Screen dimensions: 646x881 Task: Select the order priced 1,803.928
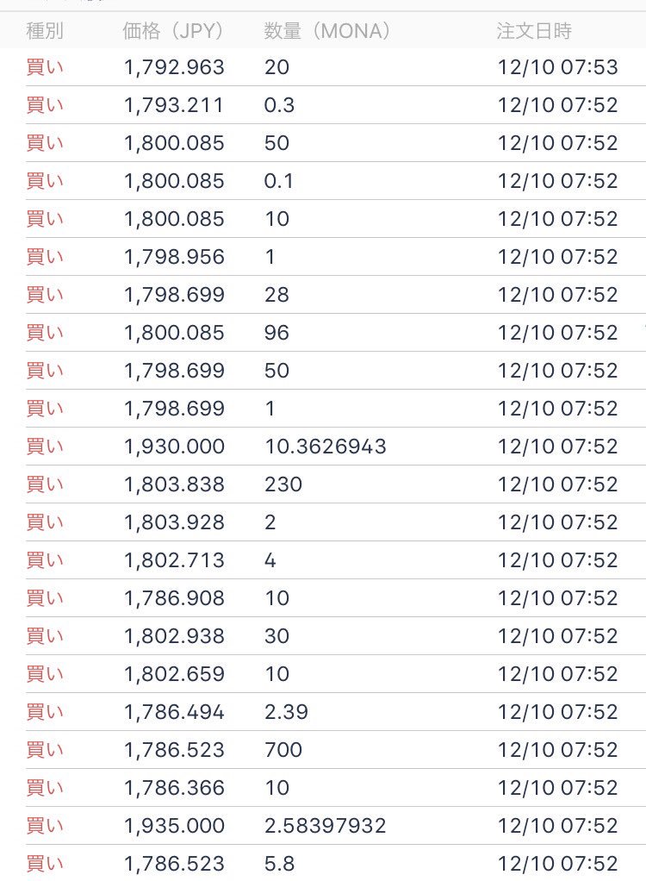(336, 522)
